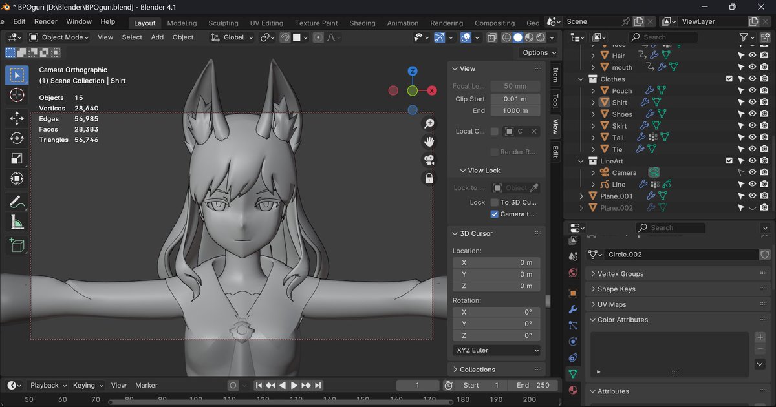This screenshot has width=776, height=407.
Task: Switch to rendered viewport shading
Action: point(541,37)
